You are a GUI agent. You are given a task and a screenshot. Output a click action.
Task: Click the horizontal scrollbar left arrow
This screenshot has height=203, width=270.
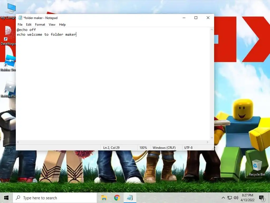coord(18,142)
